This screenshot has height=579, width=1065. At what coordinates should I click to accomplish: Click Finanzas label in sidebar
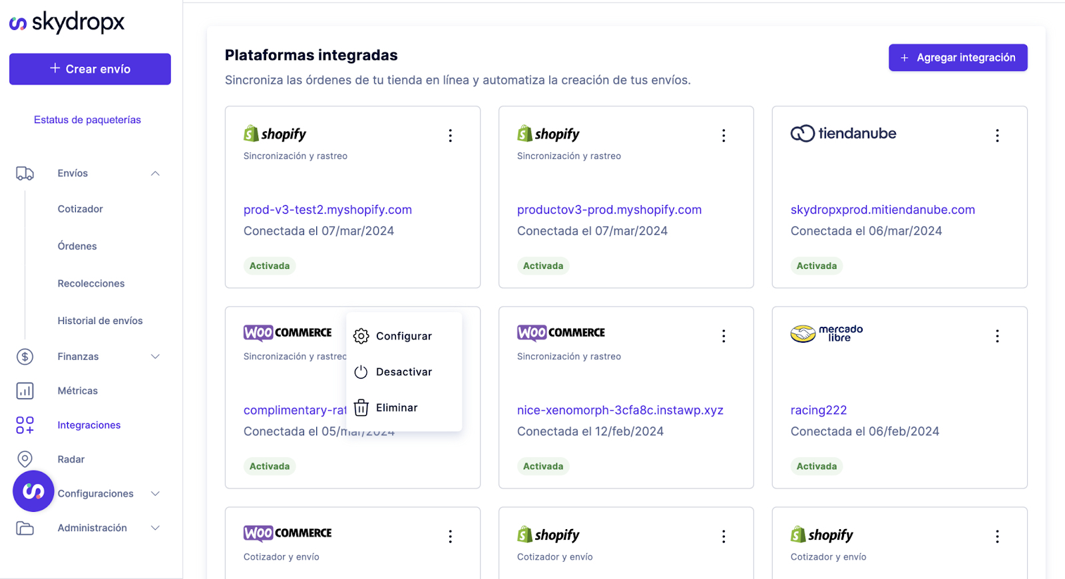click(78, 357)
